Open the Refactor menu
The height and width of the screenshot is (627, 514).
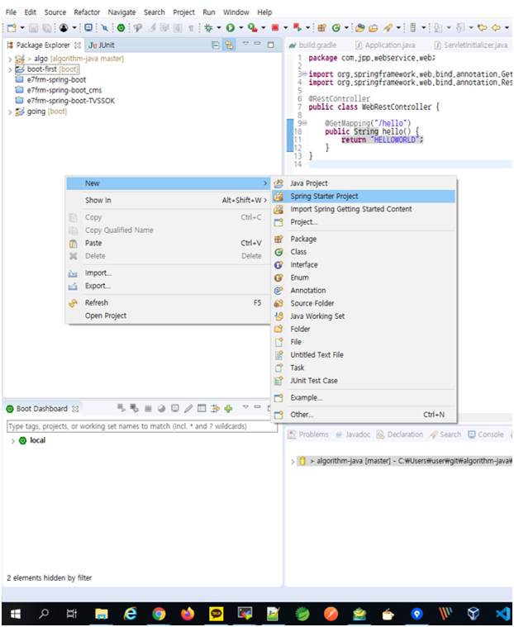(x=87, y=12)
